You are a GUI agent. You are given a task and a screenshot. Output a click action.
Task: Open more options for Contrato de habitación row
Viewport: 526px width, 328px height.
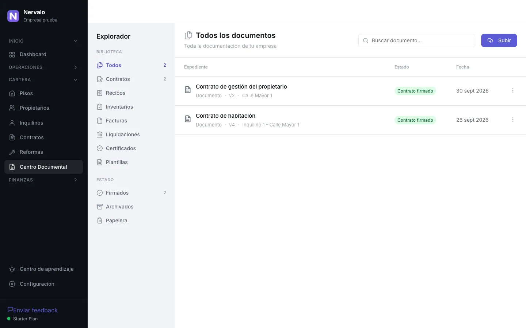tap(513, 120)
